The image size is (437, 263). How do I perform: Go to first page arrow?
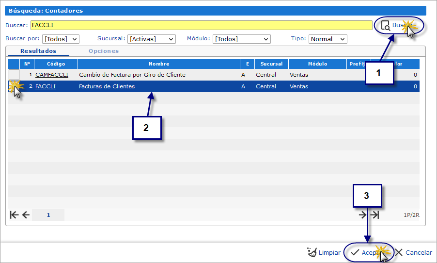pyautogui.click(x=14, y=215)
